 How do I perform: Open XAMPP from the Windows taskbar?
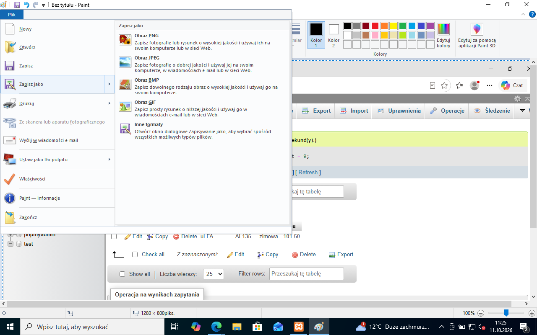pos(299,327)
